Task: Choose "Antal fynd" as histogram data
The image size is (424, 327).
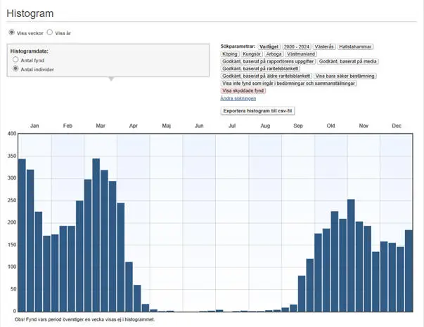Action: (x=15, y=60)
